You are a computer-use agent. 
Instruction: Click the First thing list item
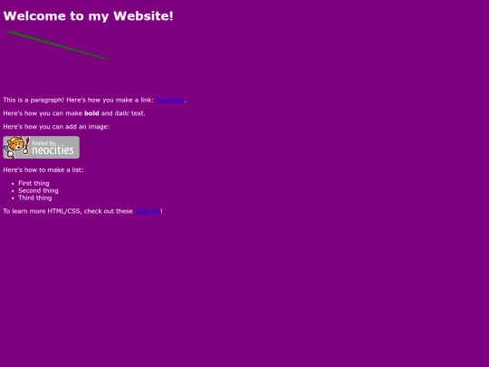34,183
